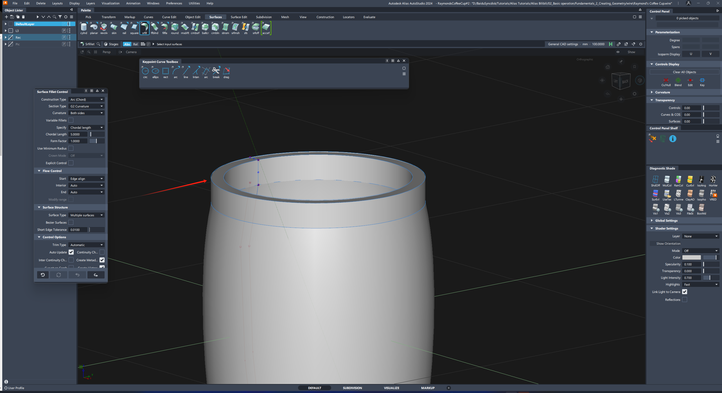Open the Construction Type dropdown
722x393 pixels.
tap(86, 99)
